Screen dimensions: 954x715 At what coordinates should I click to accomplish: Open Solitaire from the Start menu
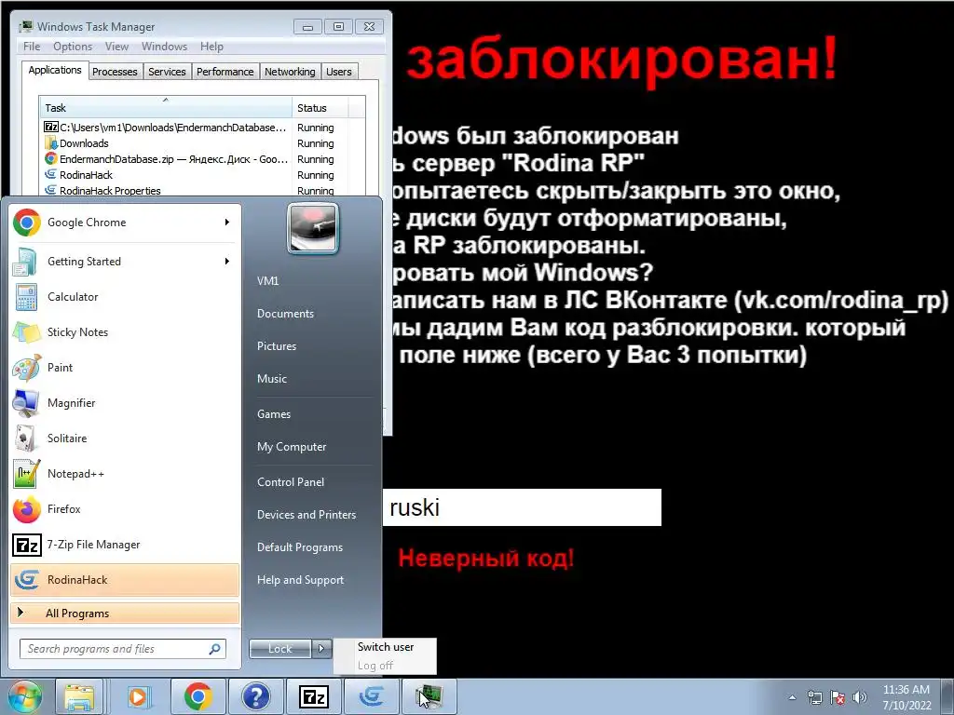[125, 438]
